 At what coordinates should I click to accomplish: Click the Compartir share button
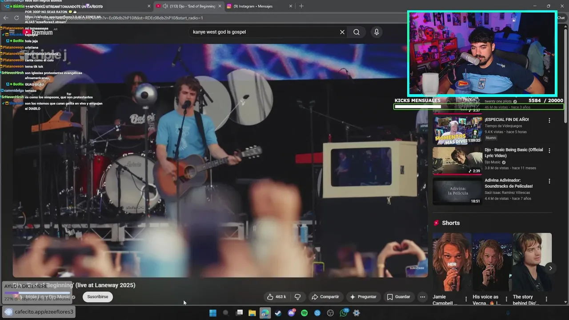click(325, 297)
